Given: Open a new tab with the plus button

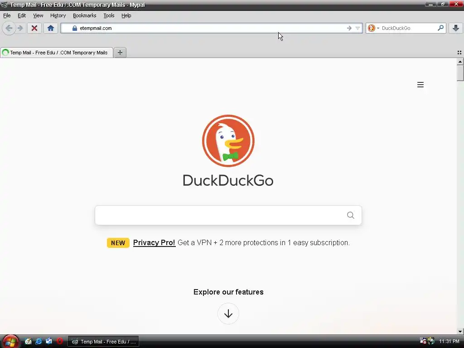Looking at the screenshot, I should click(120, 53).
